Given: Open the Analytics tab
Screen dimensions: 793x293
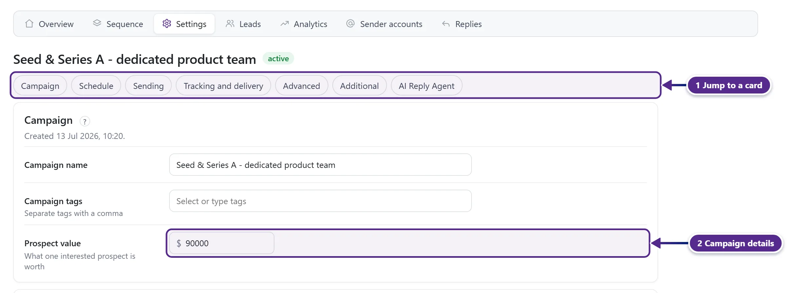Looking at the screenshot, I should [304, 24].
